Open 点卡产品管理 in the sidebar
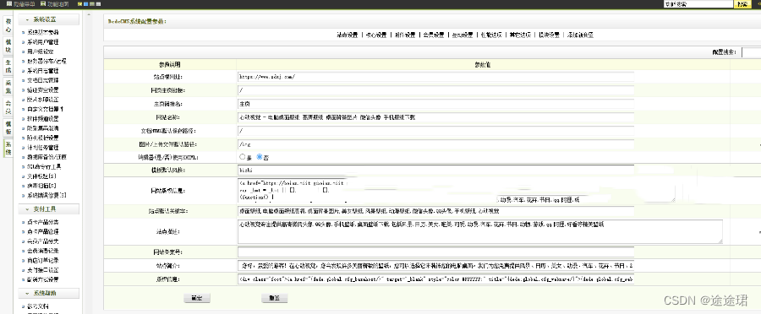The width and height of the screenshot is (761, 314). (x=43, y=231)
